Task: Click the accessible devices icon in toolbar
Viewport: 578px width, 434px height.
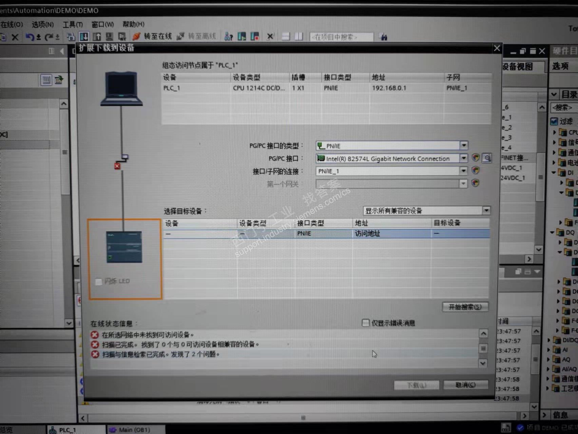Action: point(229,36)
